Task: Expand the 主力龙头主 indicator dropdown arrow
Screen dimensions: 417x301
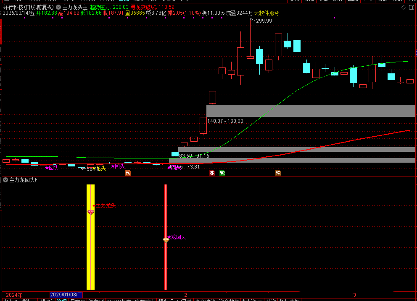Action: pyautogui.click(x=58, y=7)
